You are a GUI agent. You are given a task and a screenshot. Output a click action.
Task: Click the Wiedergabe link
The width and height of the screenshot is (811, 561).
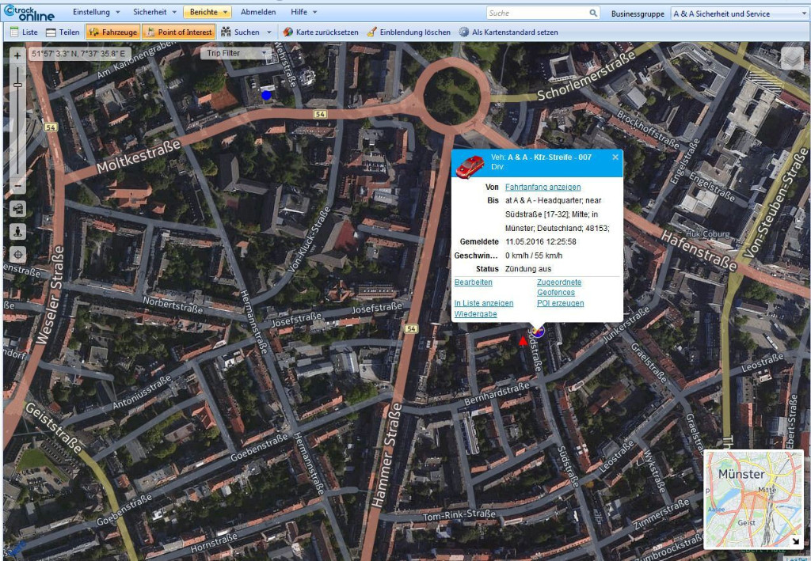[475, 314]
